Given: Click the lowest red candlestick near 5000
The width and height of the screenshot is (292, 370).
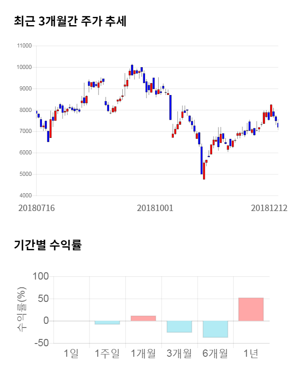Looking at the screenshot, I should coord(204,171).
